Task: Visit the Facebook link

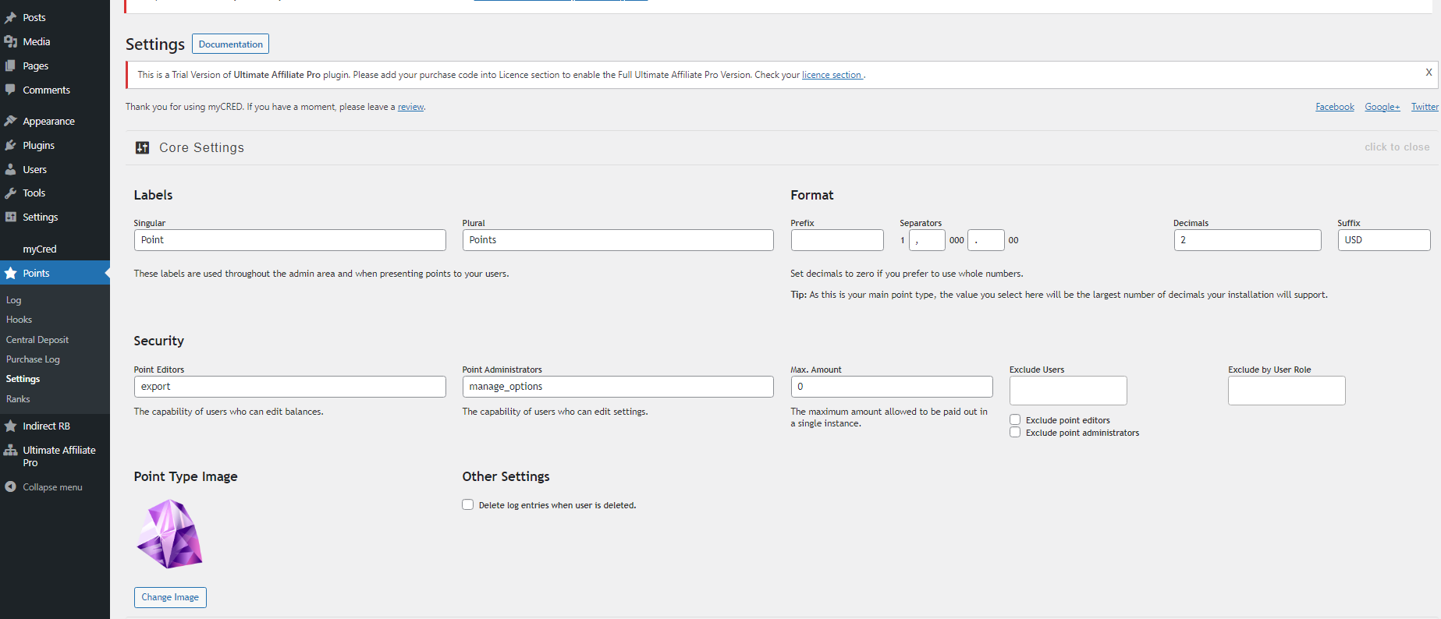Action: click(x=1335, y=107)
